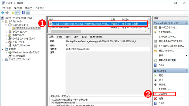
Task: Select the BuffaloDashboard task row
Action: pos(98,28)
